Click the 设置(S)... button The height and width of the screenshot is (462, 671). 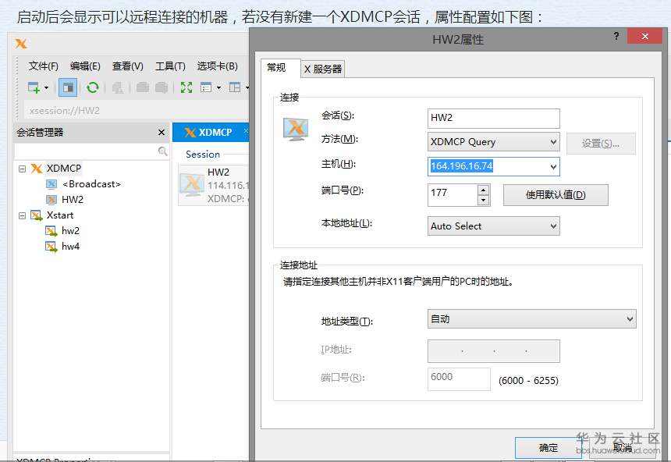[601, 144]
